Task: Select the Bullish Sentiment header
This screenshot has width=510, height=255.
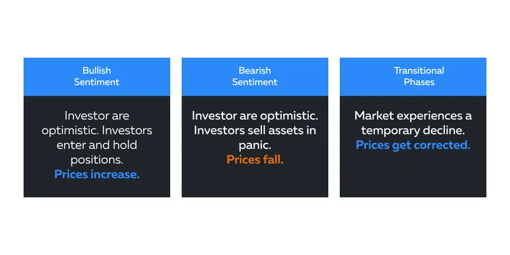Action: [x=97, y=76]
